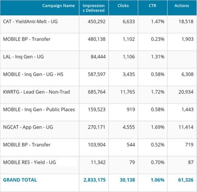Image resolution: width=197 pixels, height=192 pixels.
Task: Click NGCAT - App Gen - UG campaign
Action: [x=28, y=127]
